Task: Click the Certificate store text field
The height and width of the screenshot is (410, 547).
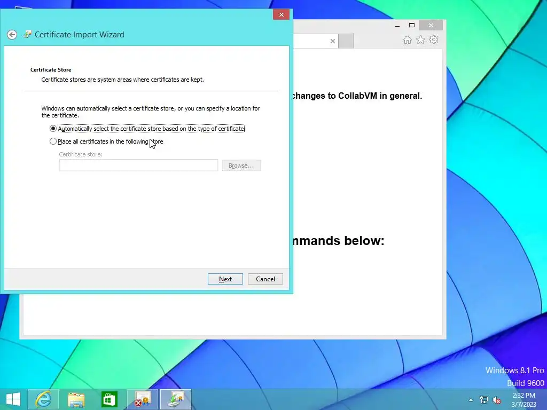Action: click(x=138, y=165)
